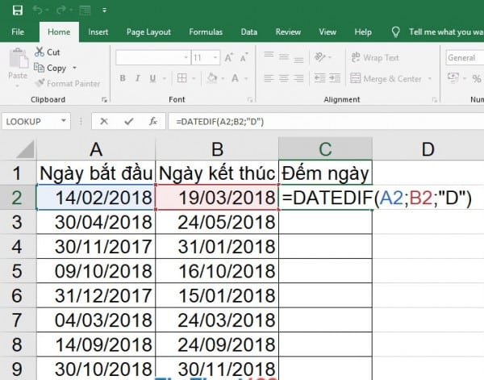Click the Paste clipboard icon
The width and height of the screenshot is (484, 380).
click(x=18, y=59)
